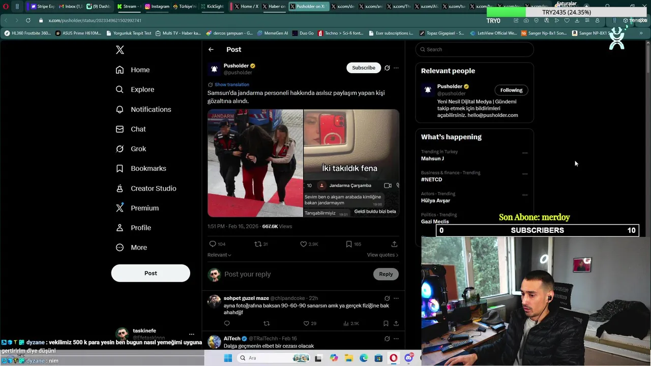Open the Windows Start menu
The width and height of the screenshot is (651, 366).
tap(228, 358)
